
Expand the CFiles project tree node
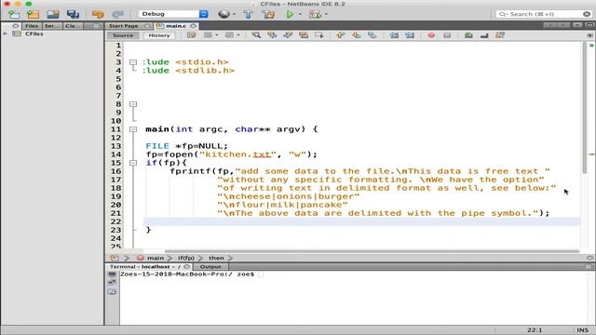click(6, 33)
